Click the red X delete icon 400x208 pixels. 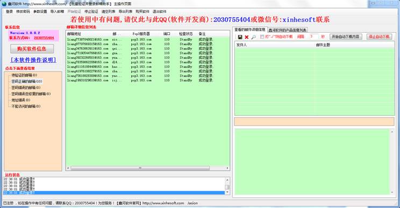[x=246, y=37]
